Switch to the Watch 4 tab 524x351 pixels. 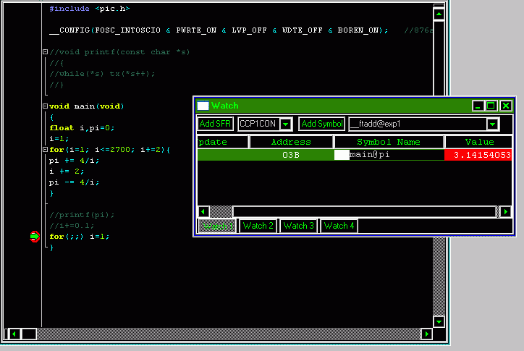click(339, 226)
